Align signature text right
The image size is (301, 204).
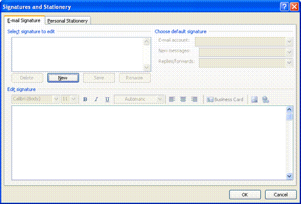pyautogui.click(x=194, y=99)
